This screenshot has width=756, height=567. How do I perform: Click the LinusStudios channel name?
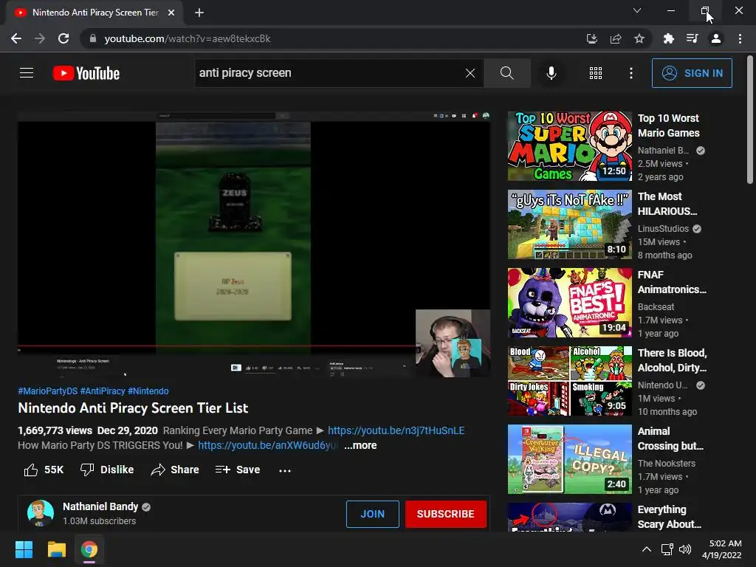point(663,229)
